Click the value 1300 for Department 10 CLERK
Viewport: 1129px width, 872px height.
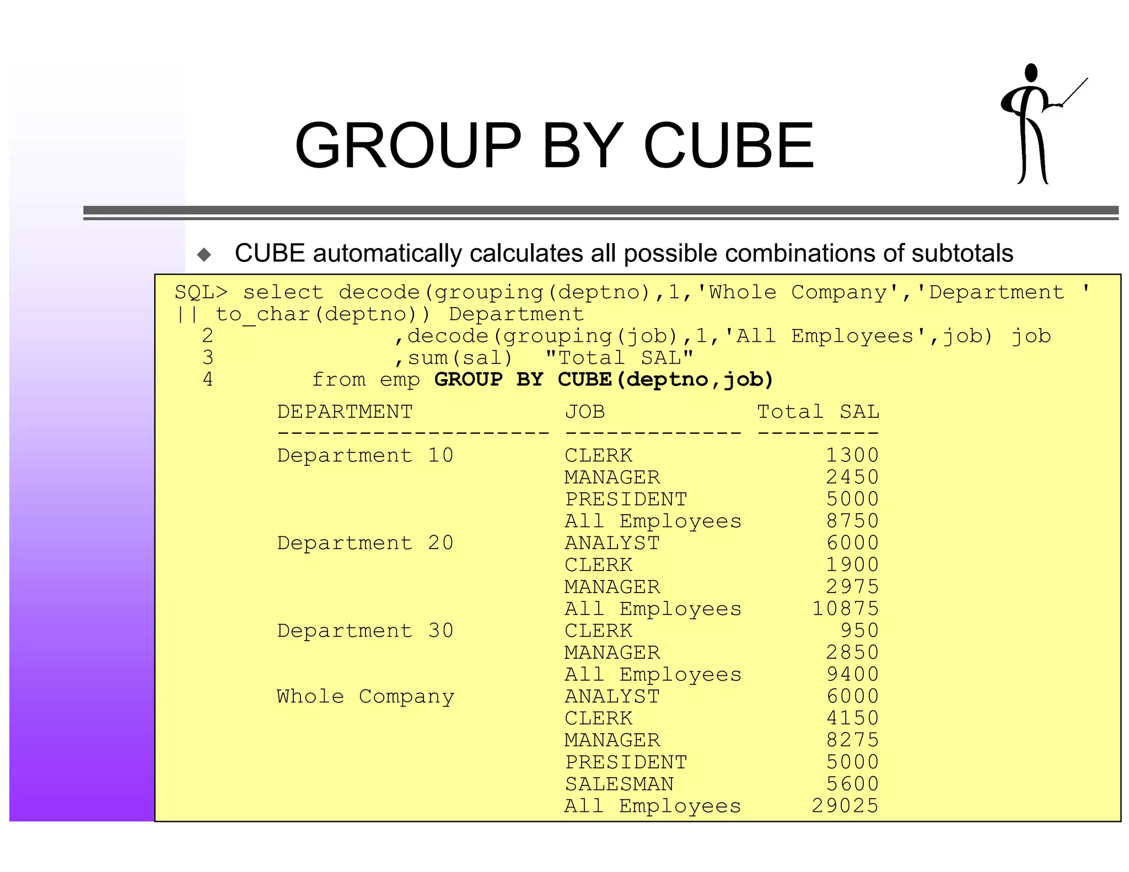coord(852,455)
